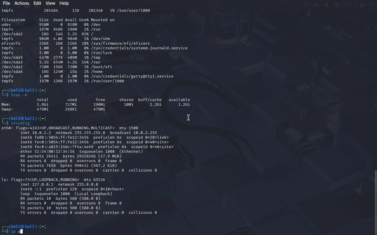Viewport: 377px width, 235px height.
Task: Click the udev filesystem entry
Action: 6,25
